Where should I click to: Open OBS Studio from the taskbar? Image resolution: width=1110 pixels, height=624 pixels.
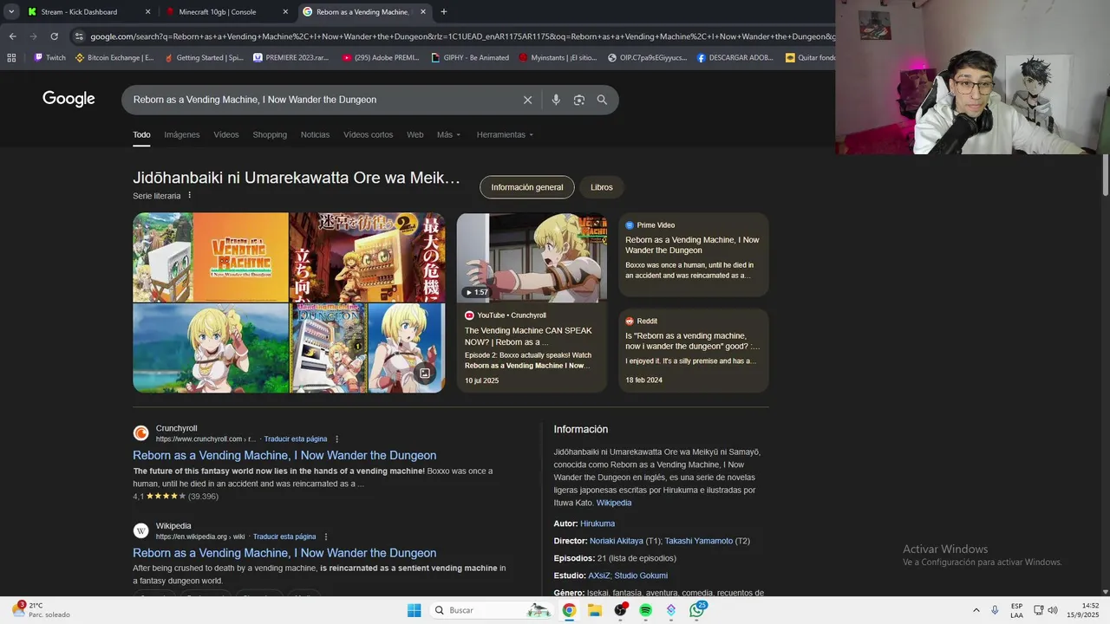[620, 610]
